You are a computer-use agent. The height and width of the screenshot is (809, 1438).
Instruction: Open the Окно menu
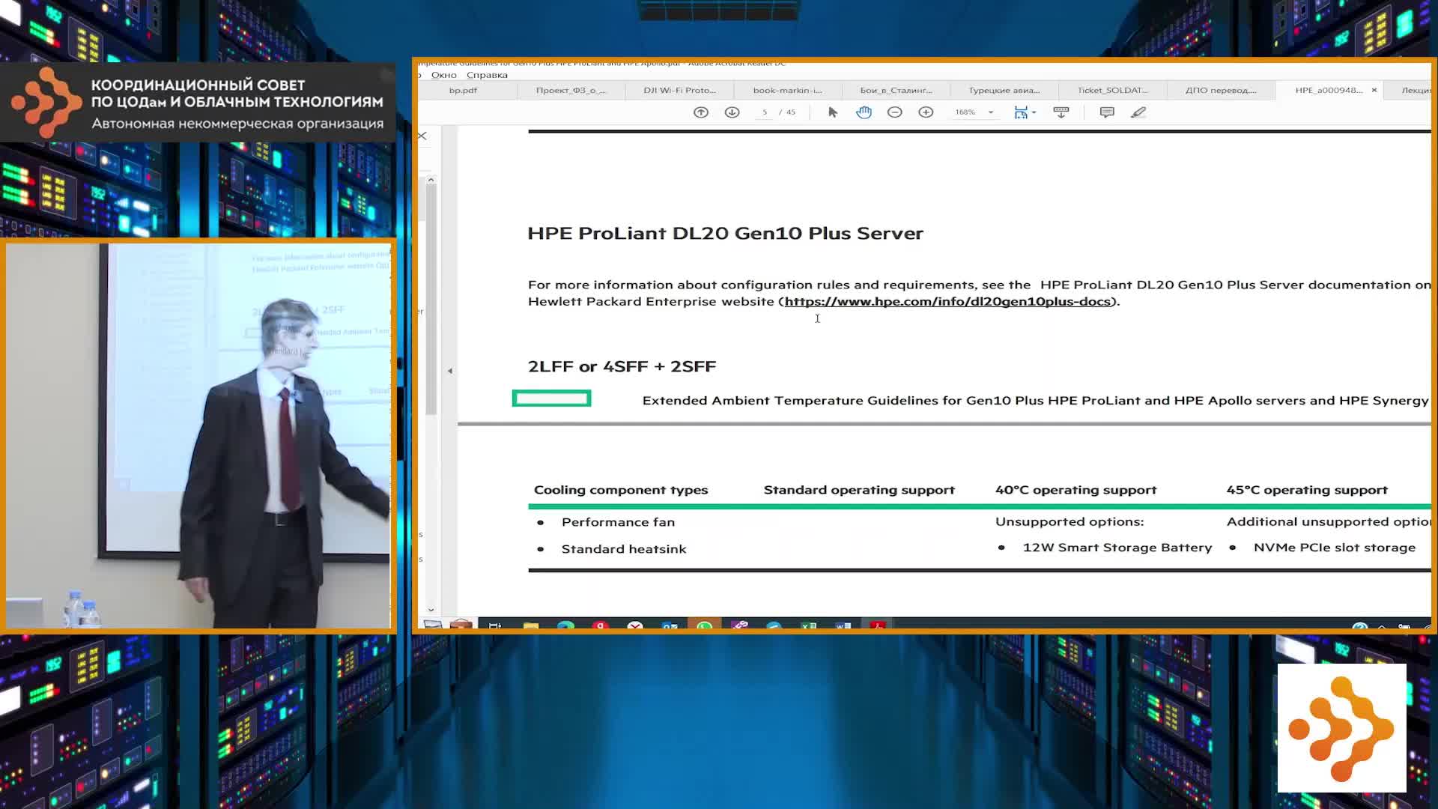[444, 75]
